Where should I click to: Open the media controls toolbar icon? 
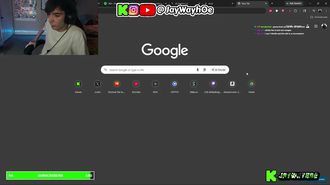pyautogui.click(x=314, y=11)
